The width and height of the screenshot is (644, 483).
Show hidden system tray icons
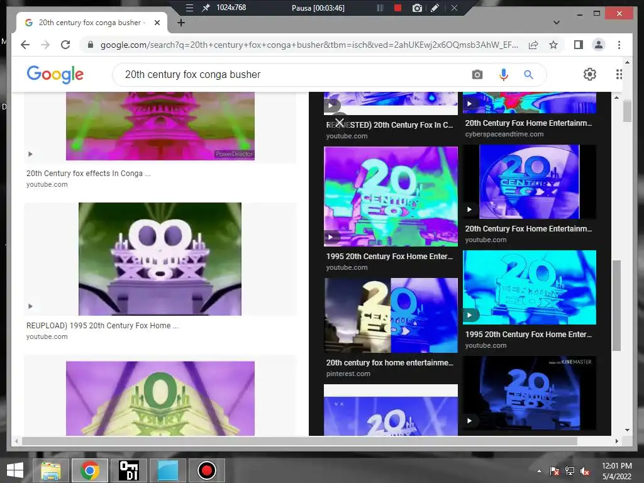pyautogui.click(x=539, y=471)
